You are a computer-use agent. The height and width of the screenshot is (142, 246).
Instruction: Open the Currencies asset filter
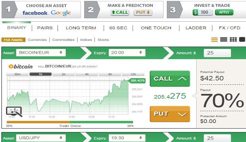click(37, 40)
